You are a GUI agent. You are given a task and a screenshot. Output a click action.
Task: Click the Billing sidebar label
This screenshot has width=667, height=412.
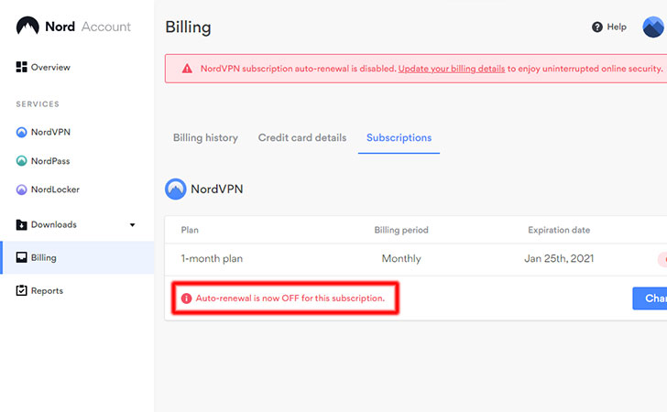(43, 257)
